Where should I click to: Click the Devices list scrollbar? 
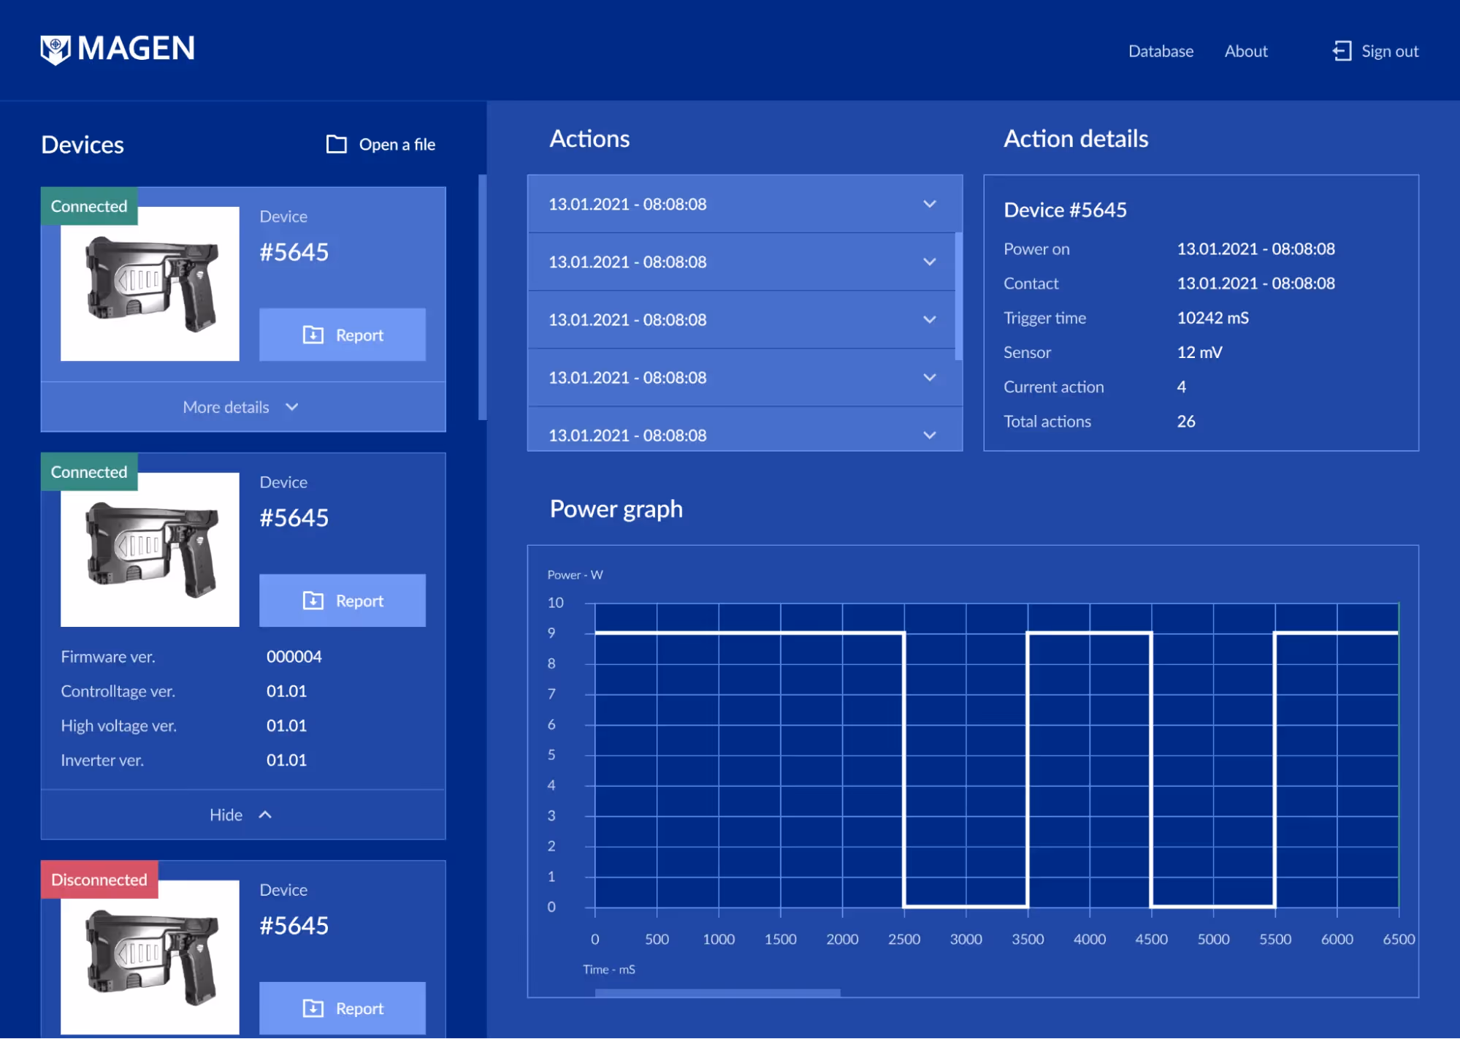tap(481, 292)
